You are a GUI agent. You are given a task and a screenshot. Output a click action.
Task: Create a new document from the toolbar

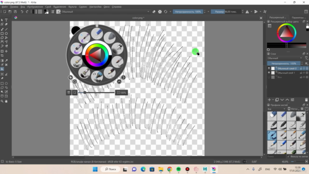pyautogui.click(x=4, y=12)
